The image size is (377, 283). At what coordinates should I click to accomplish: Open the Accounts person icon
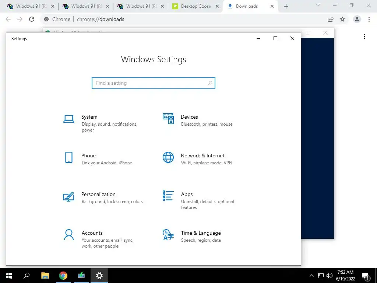(69, 235)
